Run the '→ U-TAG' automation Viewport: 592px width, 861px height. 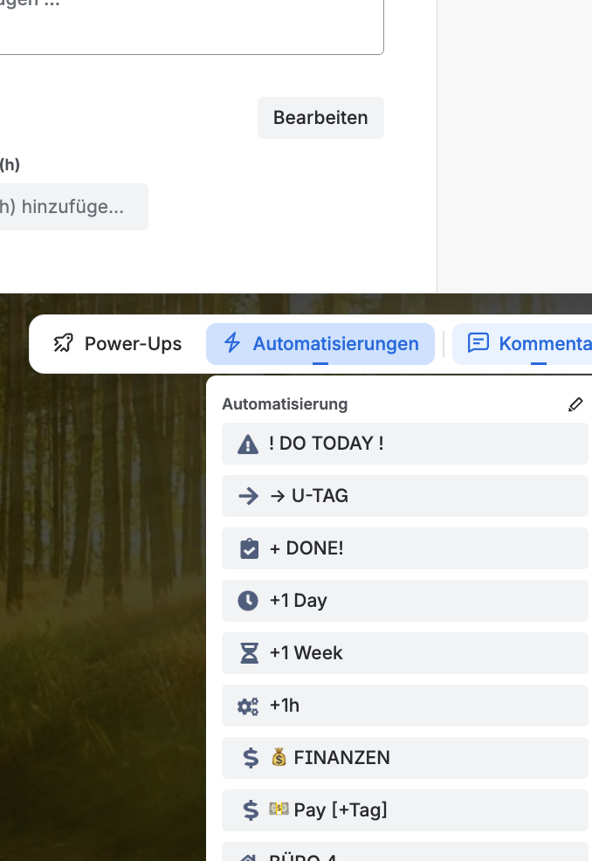pos(405,496)
